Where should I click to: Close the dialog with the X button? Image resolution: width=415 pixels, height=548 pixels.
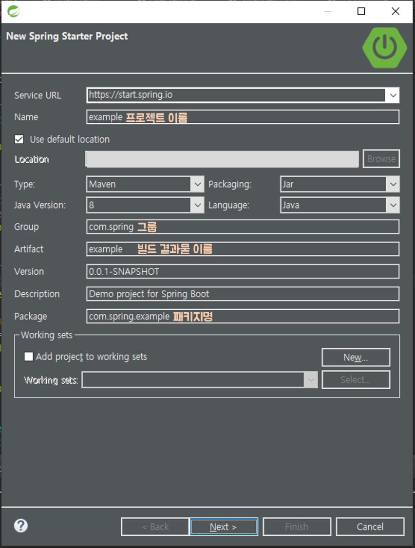click(396, 11)
